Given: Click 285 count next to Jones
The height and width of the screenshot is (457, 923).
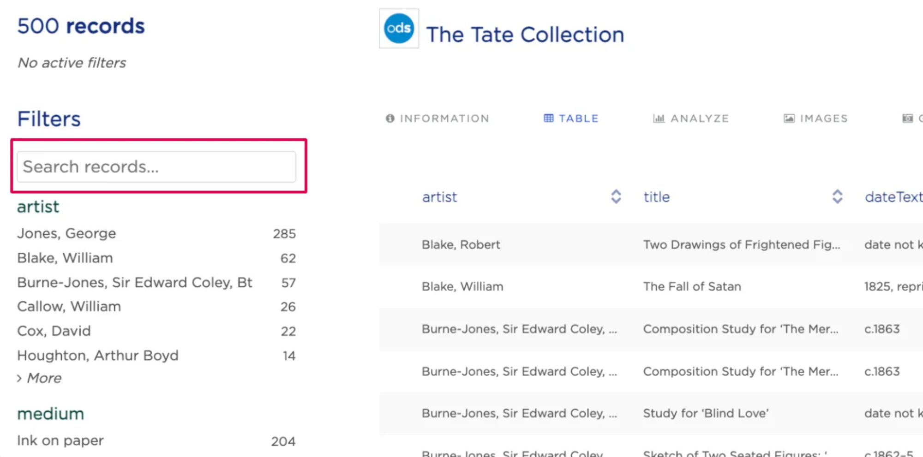Looking at the screenshot, I should point(284,234).
